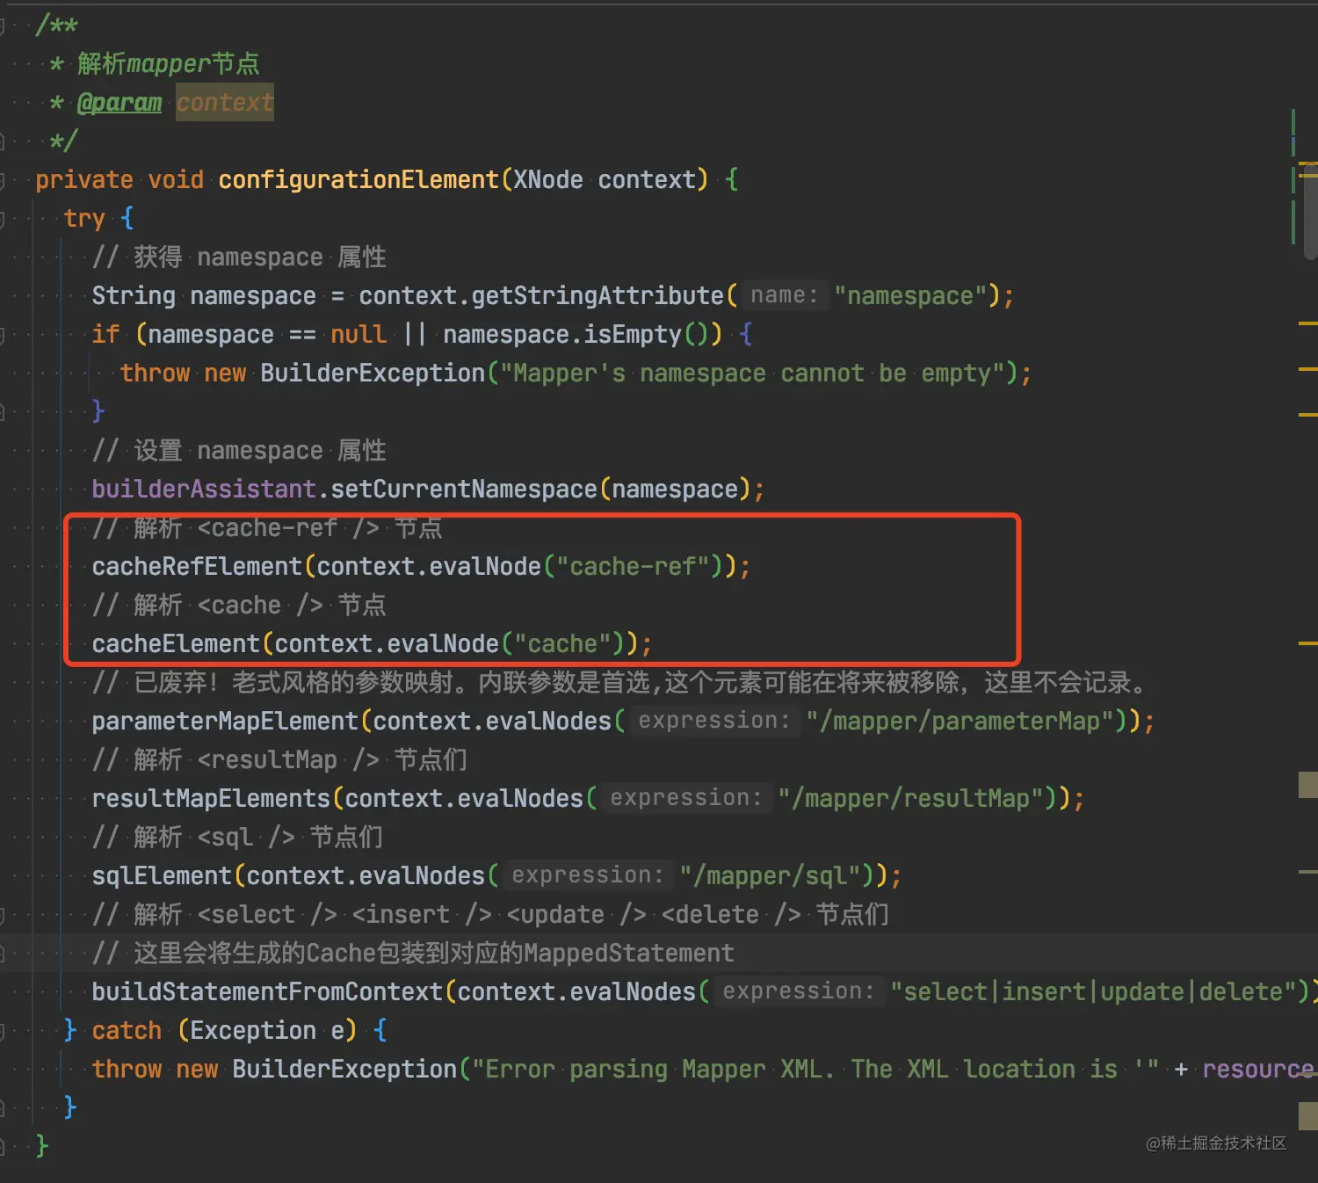Select highlighted context in the Javadoc
The width and height of the screenshot is (1318, 1183).
click(x=225, y=103)
